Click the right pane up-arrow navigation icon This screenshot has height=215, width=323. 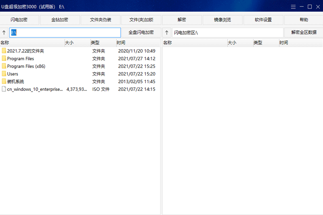[x=167, y=33]
